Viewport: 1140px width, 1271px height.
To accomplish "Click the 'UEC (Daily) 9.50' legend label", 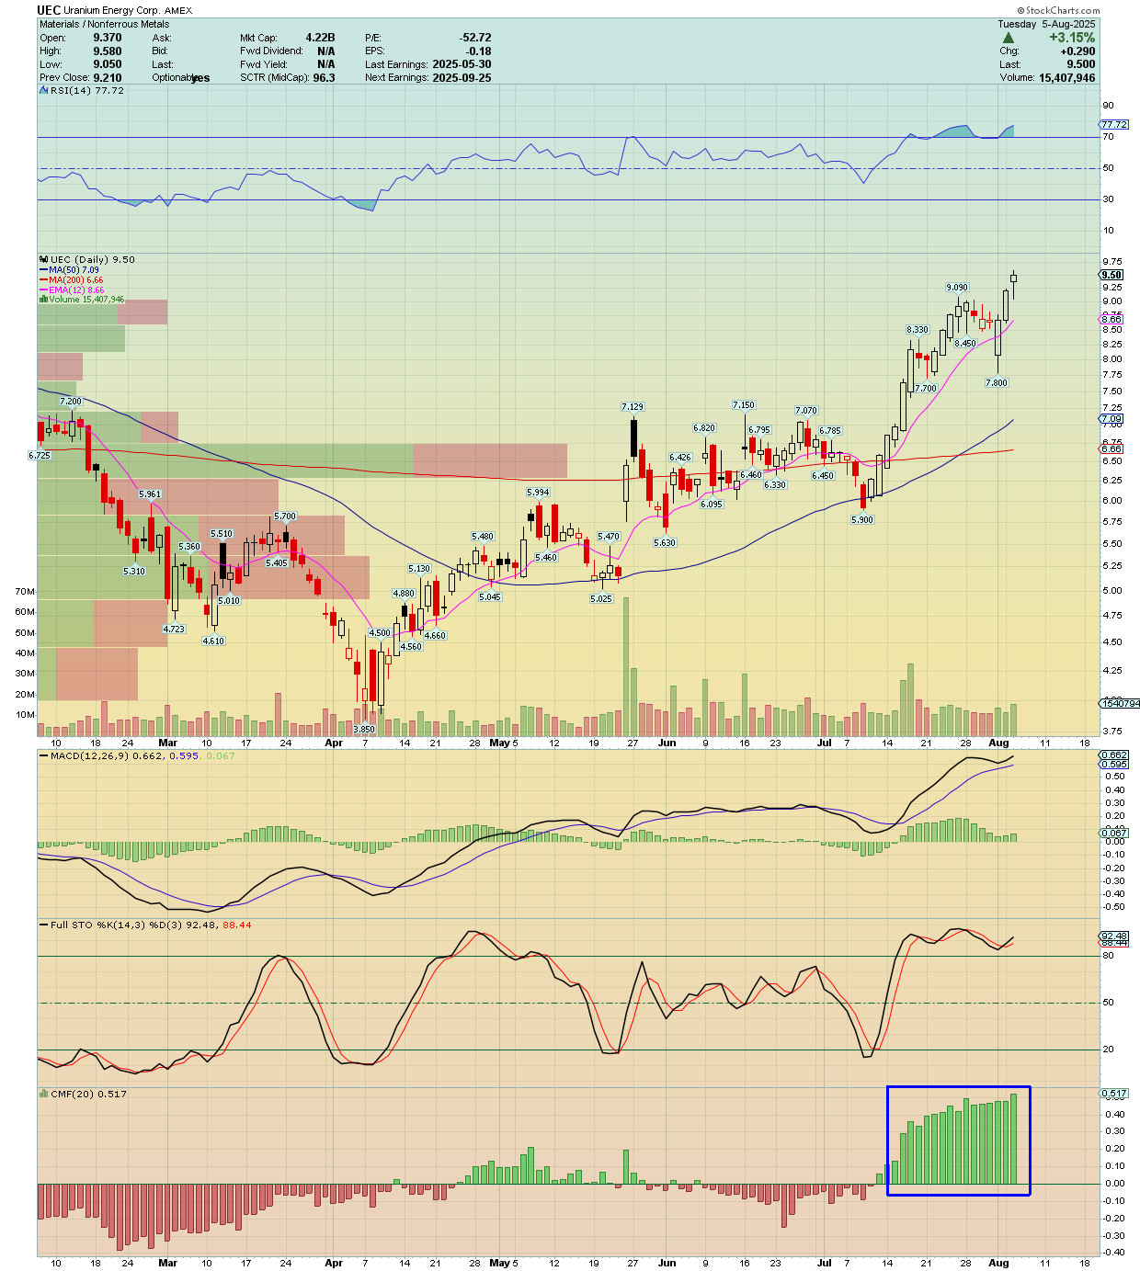I will [x=93, y=259].
